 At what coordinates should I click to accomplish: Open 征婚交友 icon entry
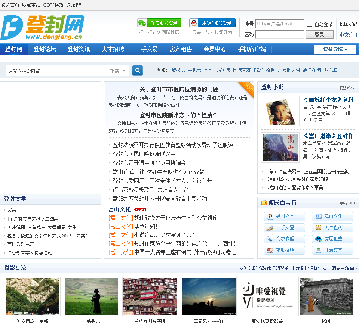coord(332,250)
